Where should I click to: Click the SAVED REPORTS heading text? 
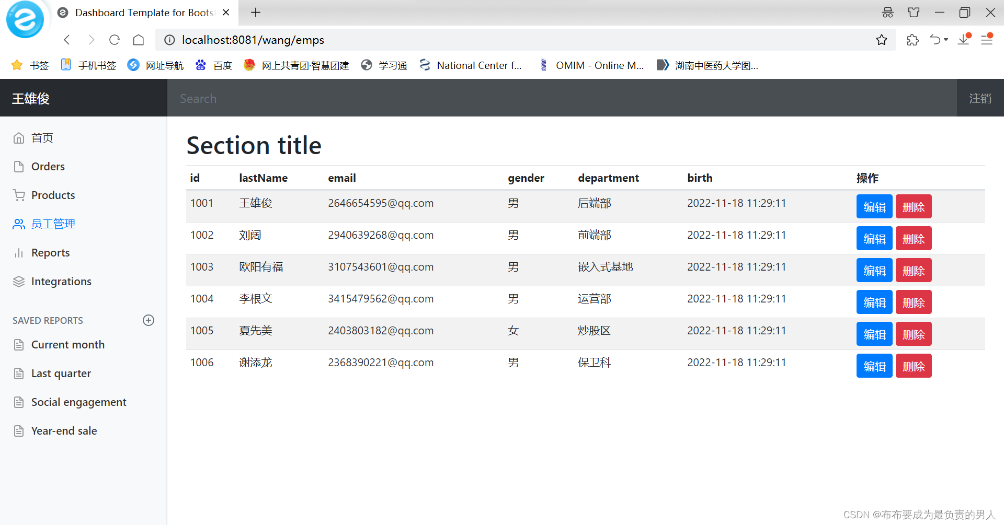click(x=48, y=321)
